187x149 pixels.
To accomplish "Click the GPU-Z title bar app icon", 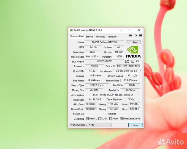I will (71, 30).
